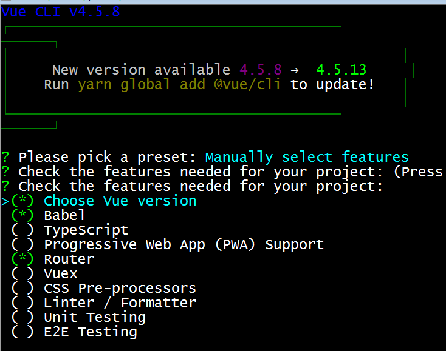Click the Vue CLI v4.5.8 header text
The image size is (446, 351).
(x=61, y=12)
